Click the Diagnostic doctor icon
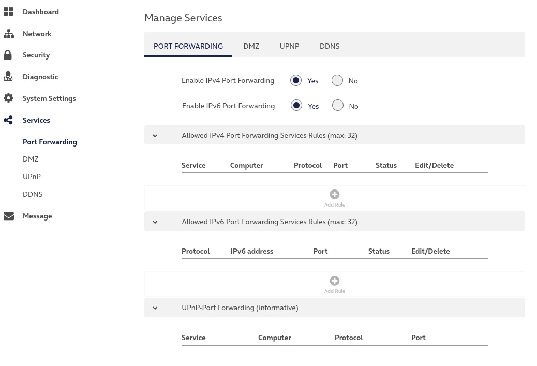This screenshot has width=537, height=366. (8, 77)
